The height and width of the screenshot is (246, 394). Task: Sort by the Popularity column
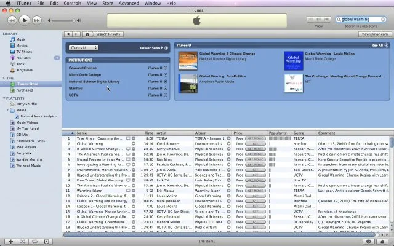click(x=280, y=133)
